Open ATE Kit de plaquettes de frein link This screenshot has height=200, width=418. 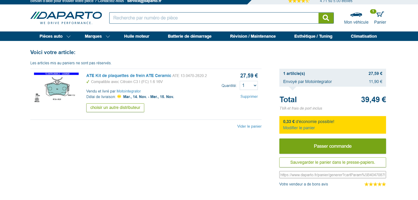(x=129, y=75)
